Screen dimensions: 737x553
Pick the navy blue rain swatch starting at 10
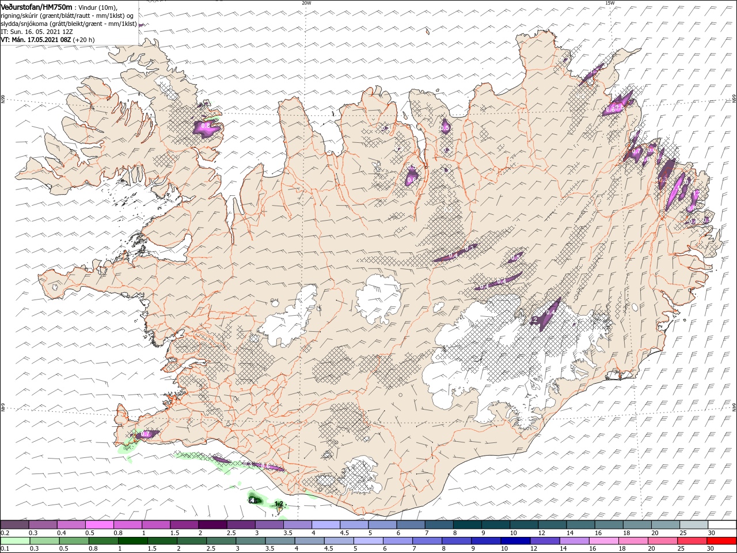point(516,541)
